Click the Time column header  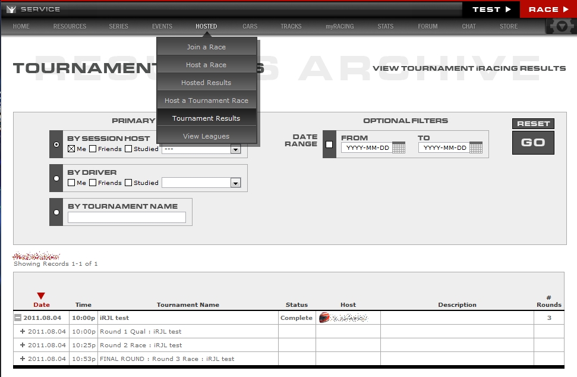(83, 304)
